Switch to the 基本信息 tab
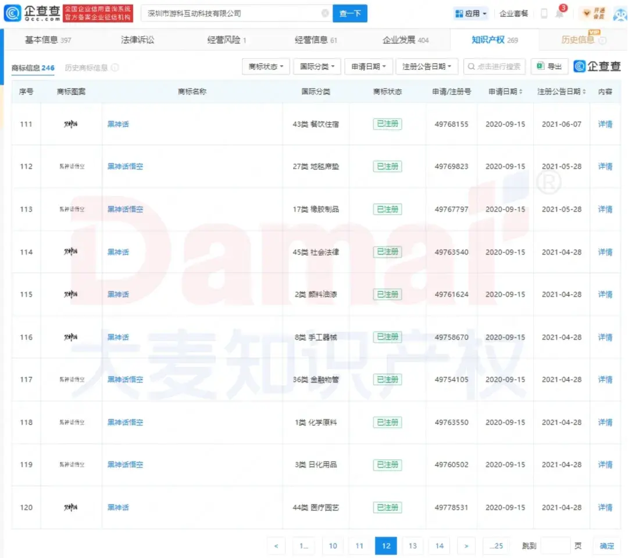The width and height of the screenshot is (628, 558). 48,40
